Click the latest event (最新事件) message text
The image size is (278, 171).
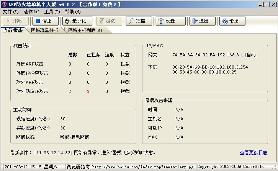point(114,153)
